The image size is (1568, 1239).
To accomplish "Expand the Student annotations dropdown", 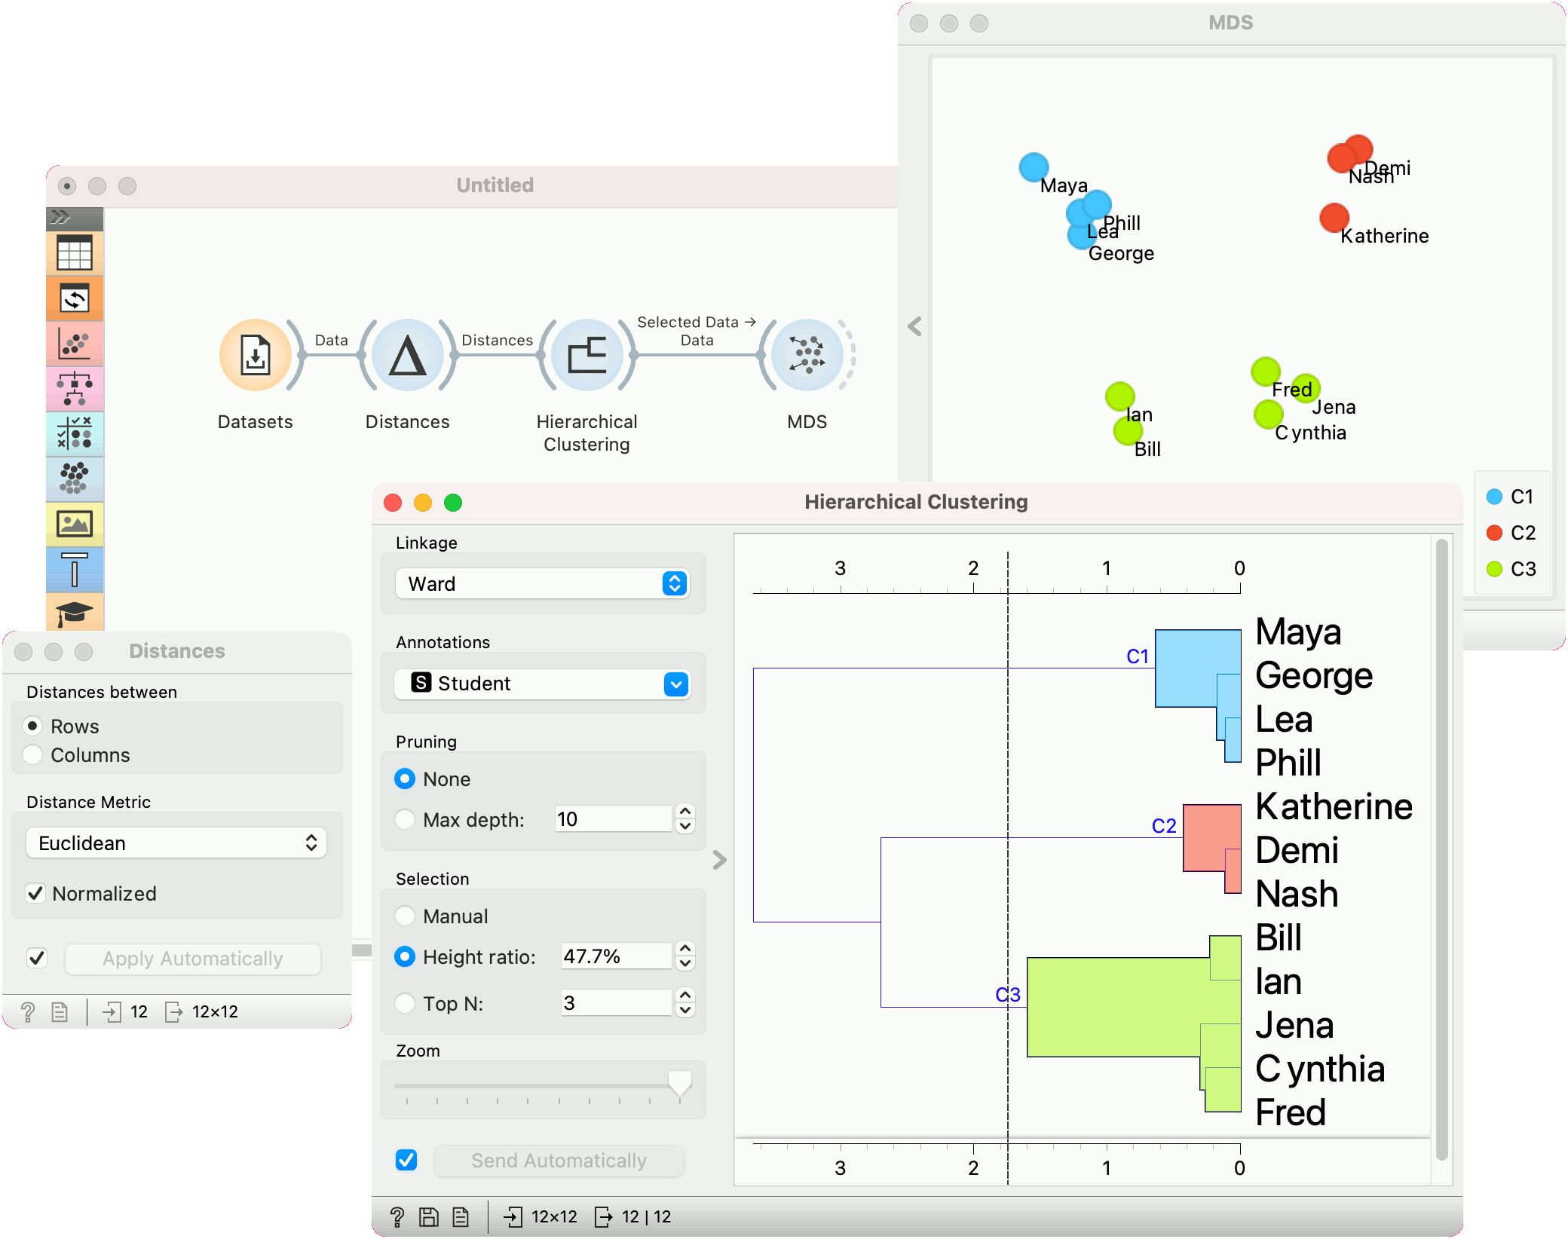I will (542, 684).
